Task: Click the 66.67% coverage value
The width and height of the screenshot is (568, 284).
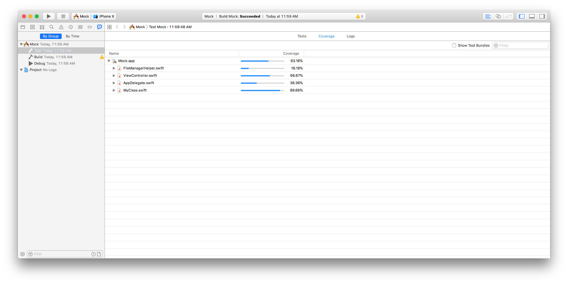Action: (x=296, y=76)
